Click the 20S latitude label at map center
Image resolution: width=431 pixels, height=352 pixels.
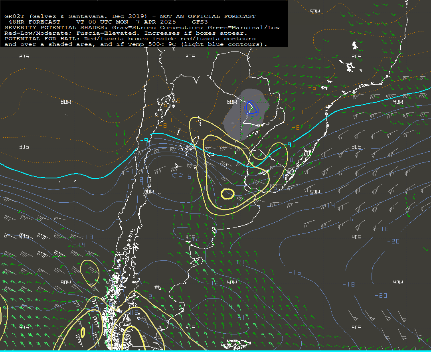[190, 56]
